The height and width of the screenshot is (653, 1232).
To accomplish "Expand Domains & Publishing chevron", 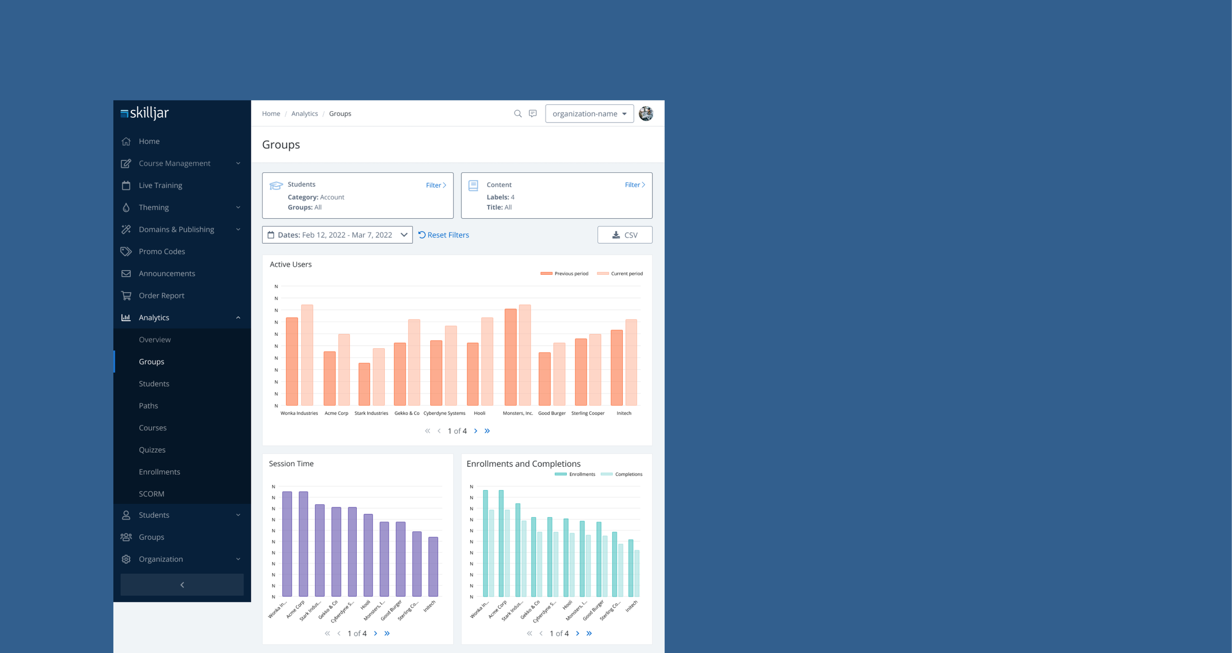I will 238,229.
